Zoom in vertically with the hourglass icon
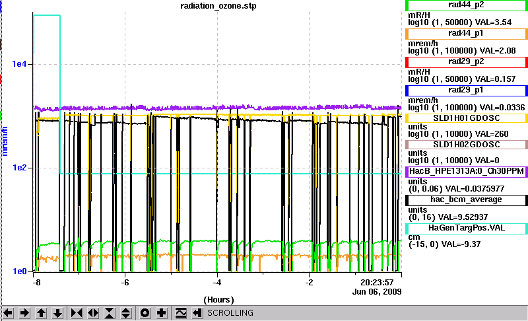Screen dimensions: 528x321 (x=110, y=313)
